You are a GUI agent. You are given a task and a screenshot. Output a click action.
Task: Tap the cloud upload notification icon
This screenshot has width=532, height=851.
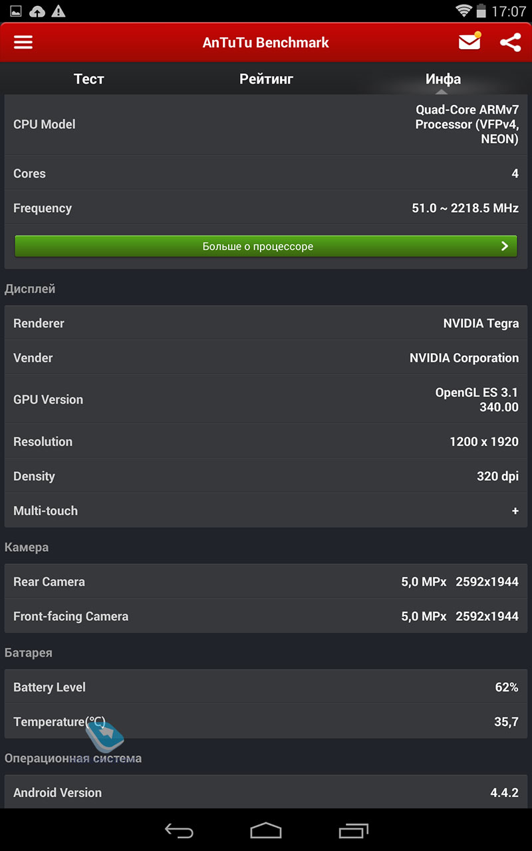(x=38, y=11)
